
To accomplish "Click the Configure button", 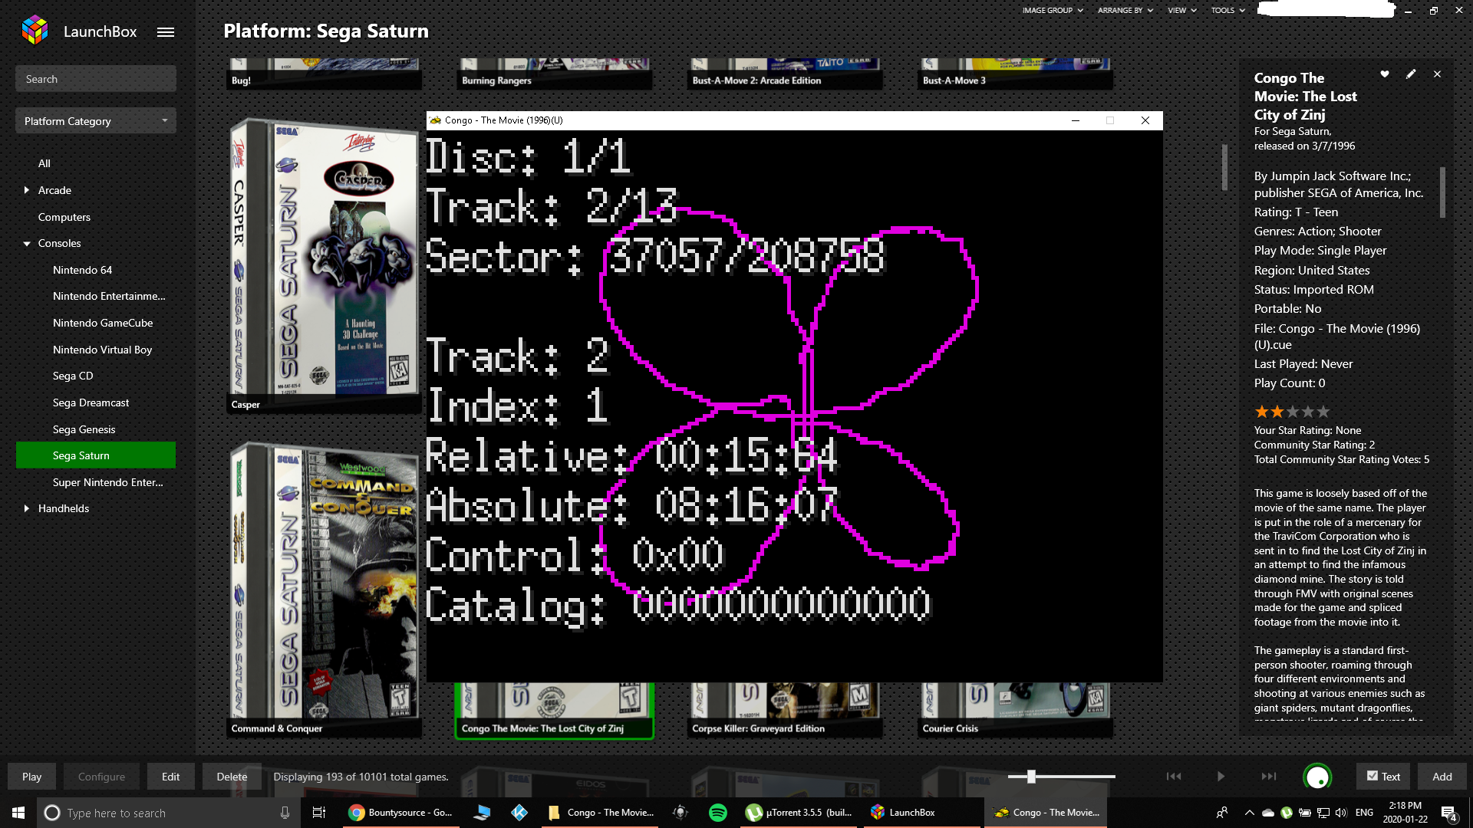I will click(101, 777).
